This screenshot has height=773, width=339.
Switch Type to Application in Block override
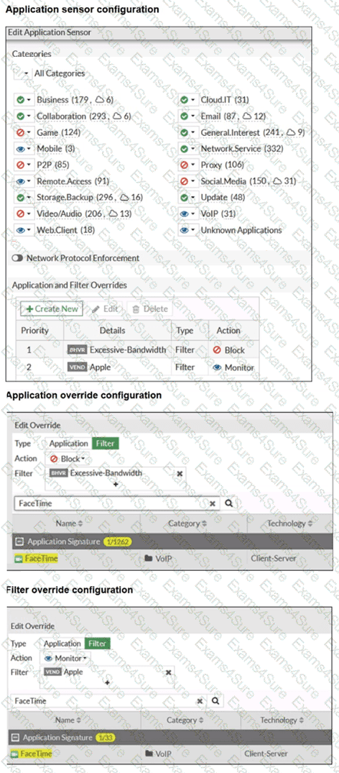(x=68, y=443)
